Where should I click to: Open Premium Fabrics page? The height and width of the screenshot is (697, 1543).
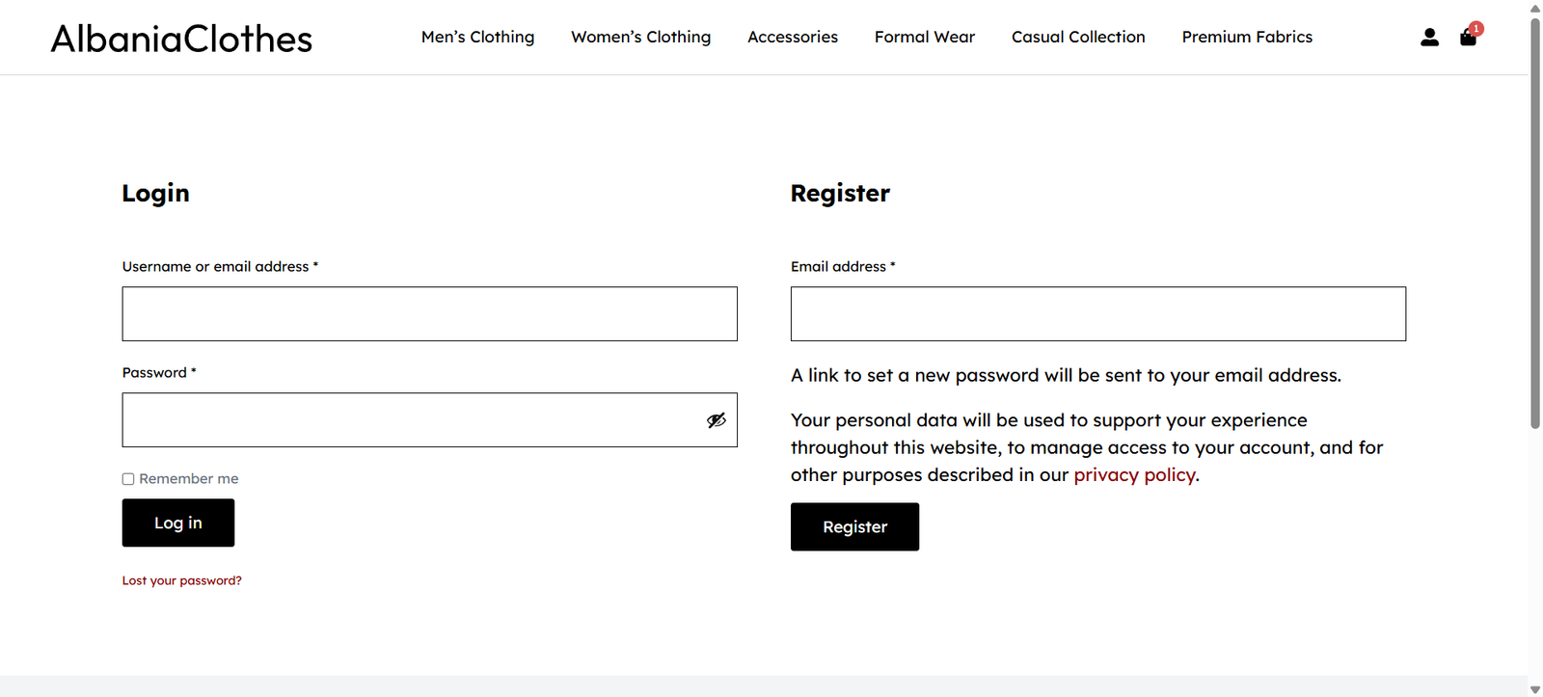click(1246, 37)
